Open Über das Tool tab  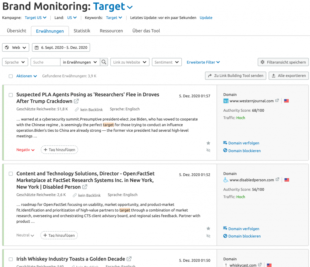tap(146, 31)
